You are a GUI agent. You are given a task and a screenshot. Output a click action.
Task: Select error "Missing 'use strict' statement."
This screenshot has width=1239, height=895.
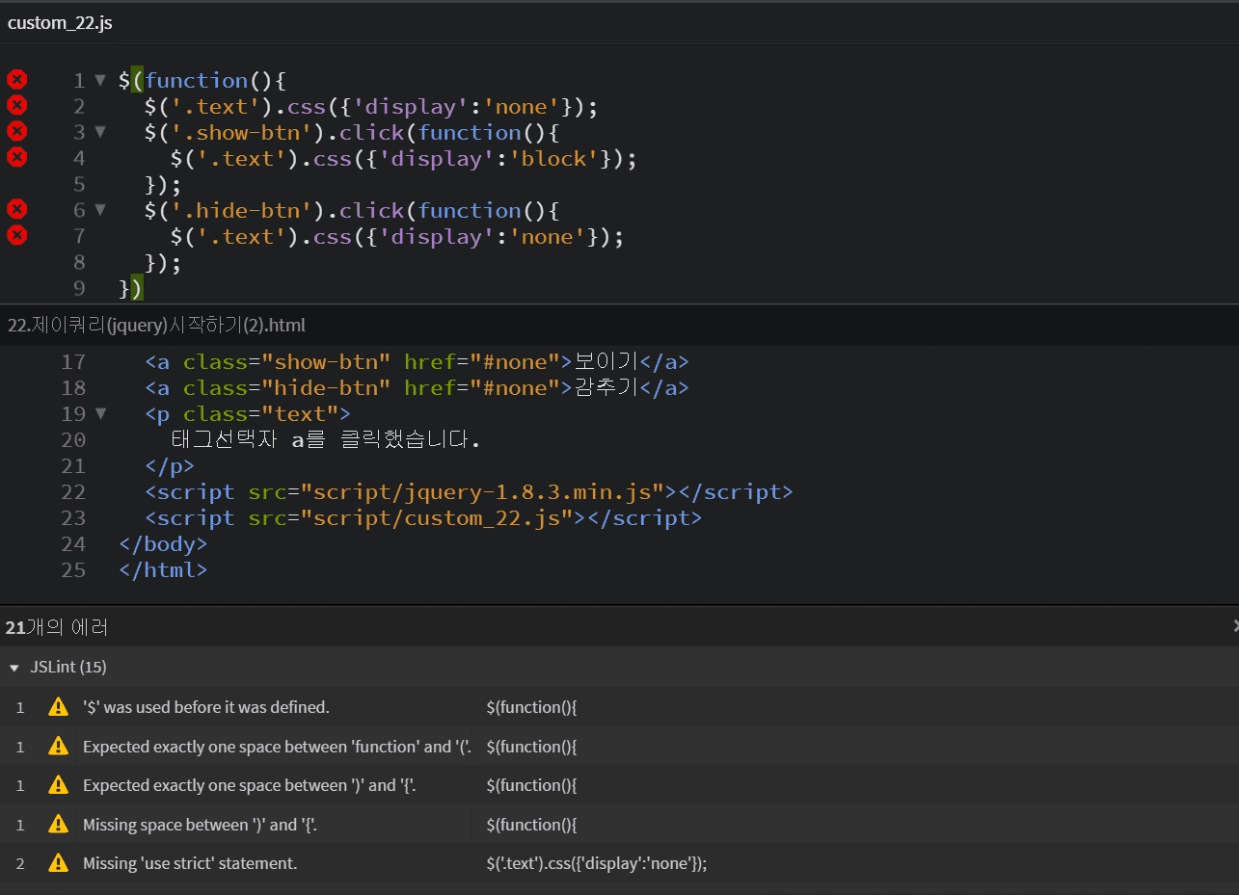(190, 863)
